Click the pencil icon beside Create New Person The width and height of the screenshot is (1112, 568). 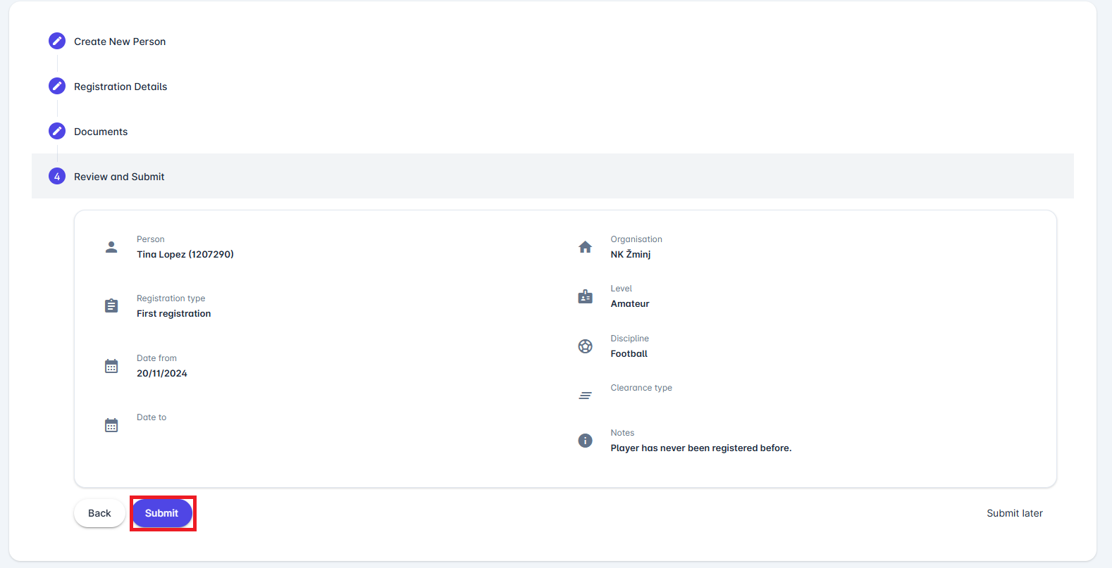click(x=57, y=41)
